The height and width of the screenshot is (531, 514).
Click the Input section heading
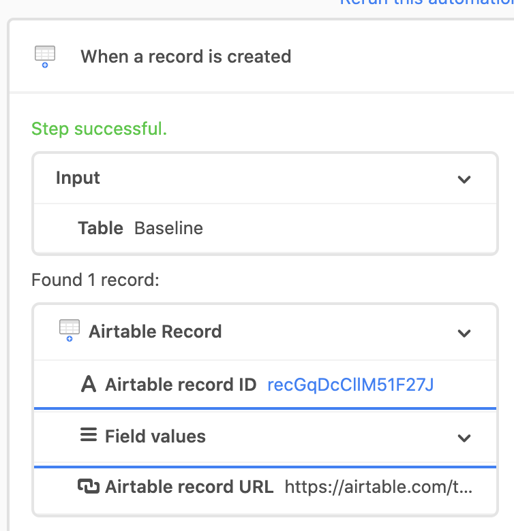click(x=78, y=178)
